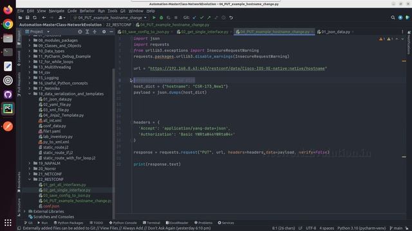Screen dimensions: 412x231
Task: Open the Terminal tool window
Action: pyautogui.click(x=151, y=223)
